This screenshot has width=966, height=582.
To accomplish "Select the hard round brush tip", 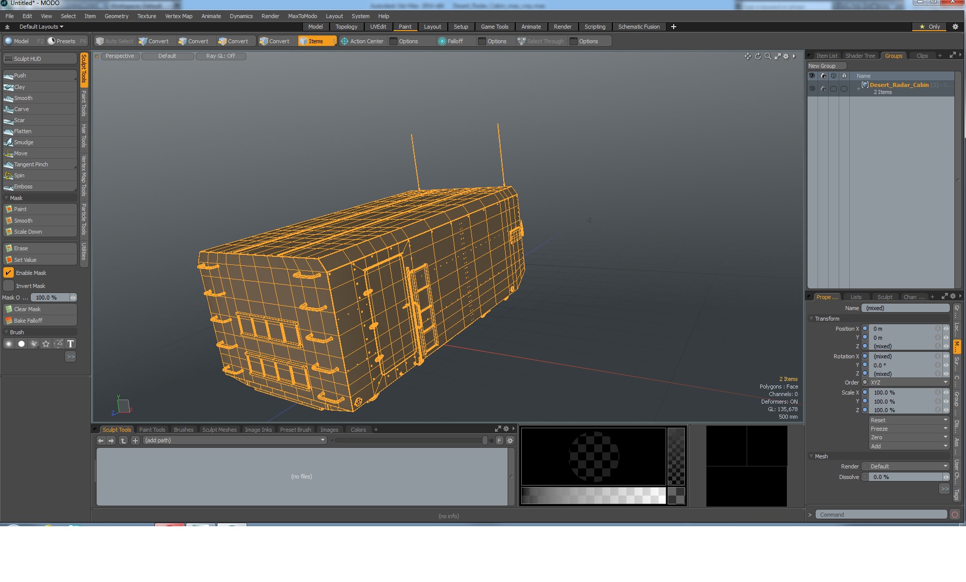I will pos(21,344).
